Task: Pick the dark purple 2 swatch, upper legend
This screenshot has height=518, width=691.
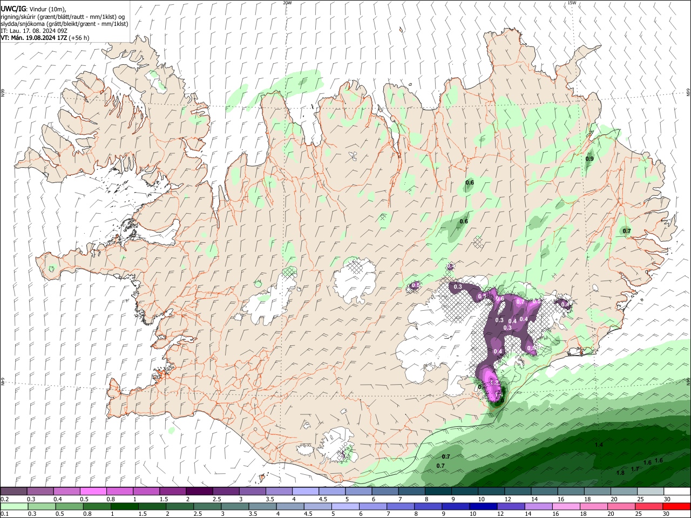Action: coord(200,492)
